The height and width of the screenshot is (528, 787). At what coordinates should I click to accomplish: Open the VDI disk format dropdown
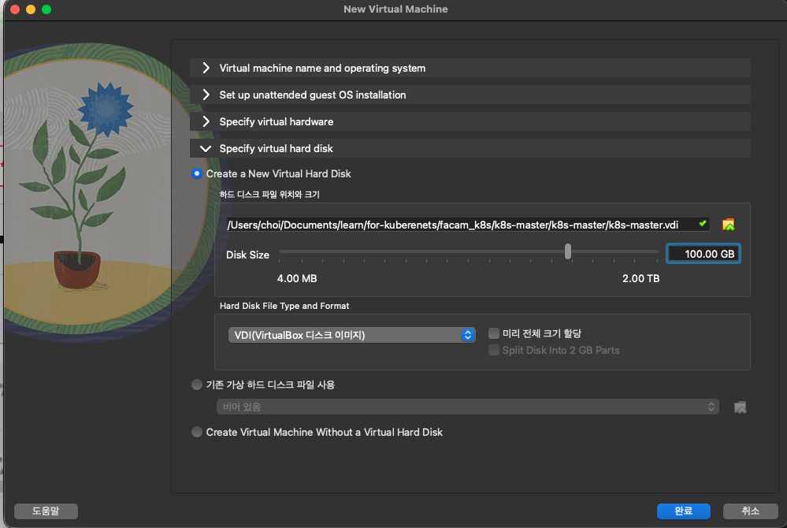[351, 335]
